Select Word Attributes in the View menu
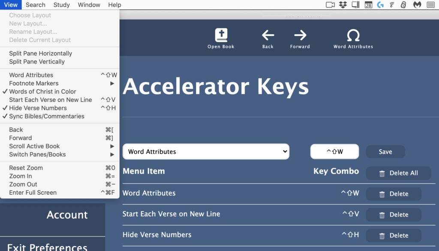This screenshot has height=251, width=439. point(60,75)
